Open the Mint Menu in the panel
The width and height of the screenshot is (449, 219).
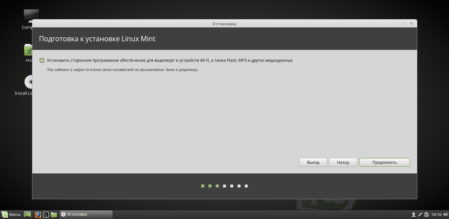coord(11,214)
